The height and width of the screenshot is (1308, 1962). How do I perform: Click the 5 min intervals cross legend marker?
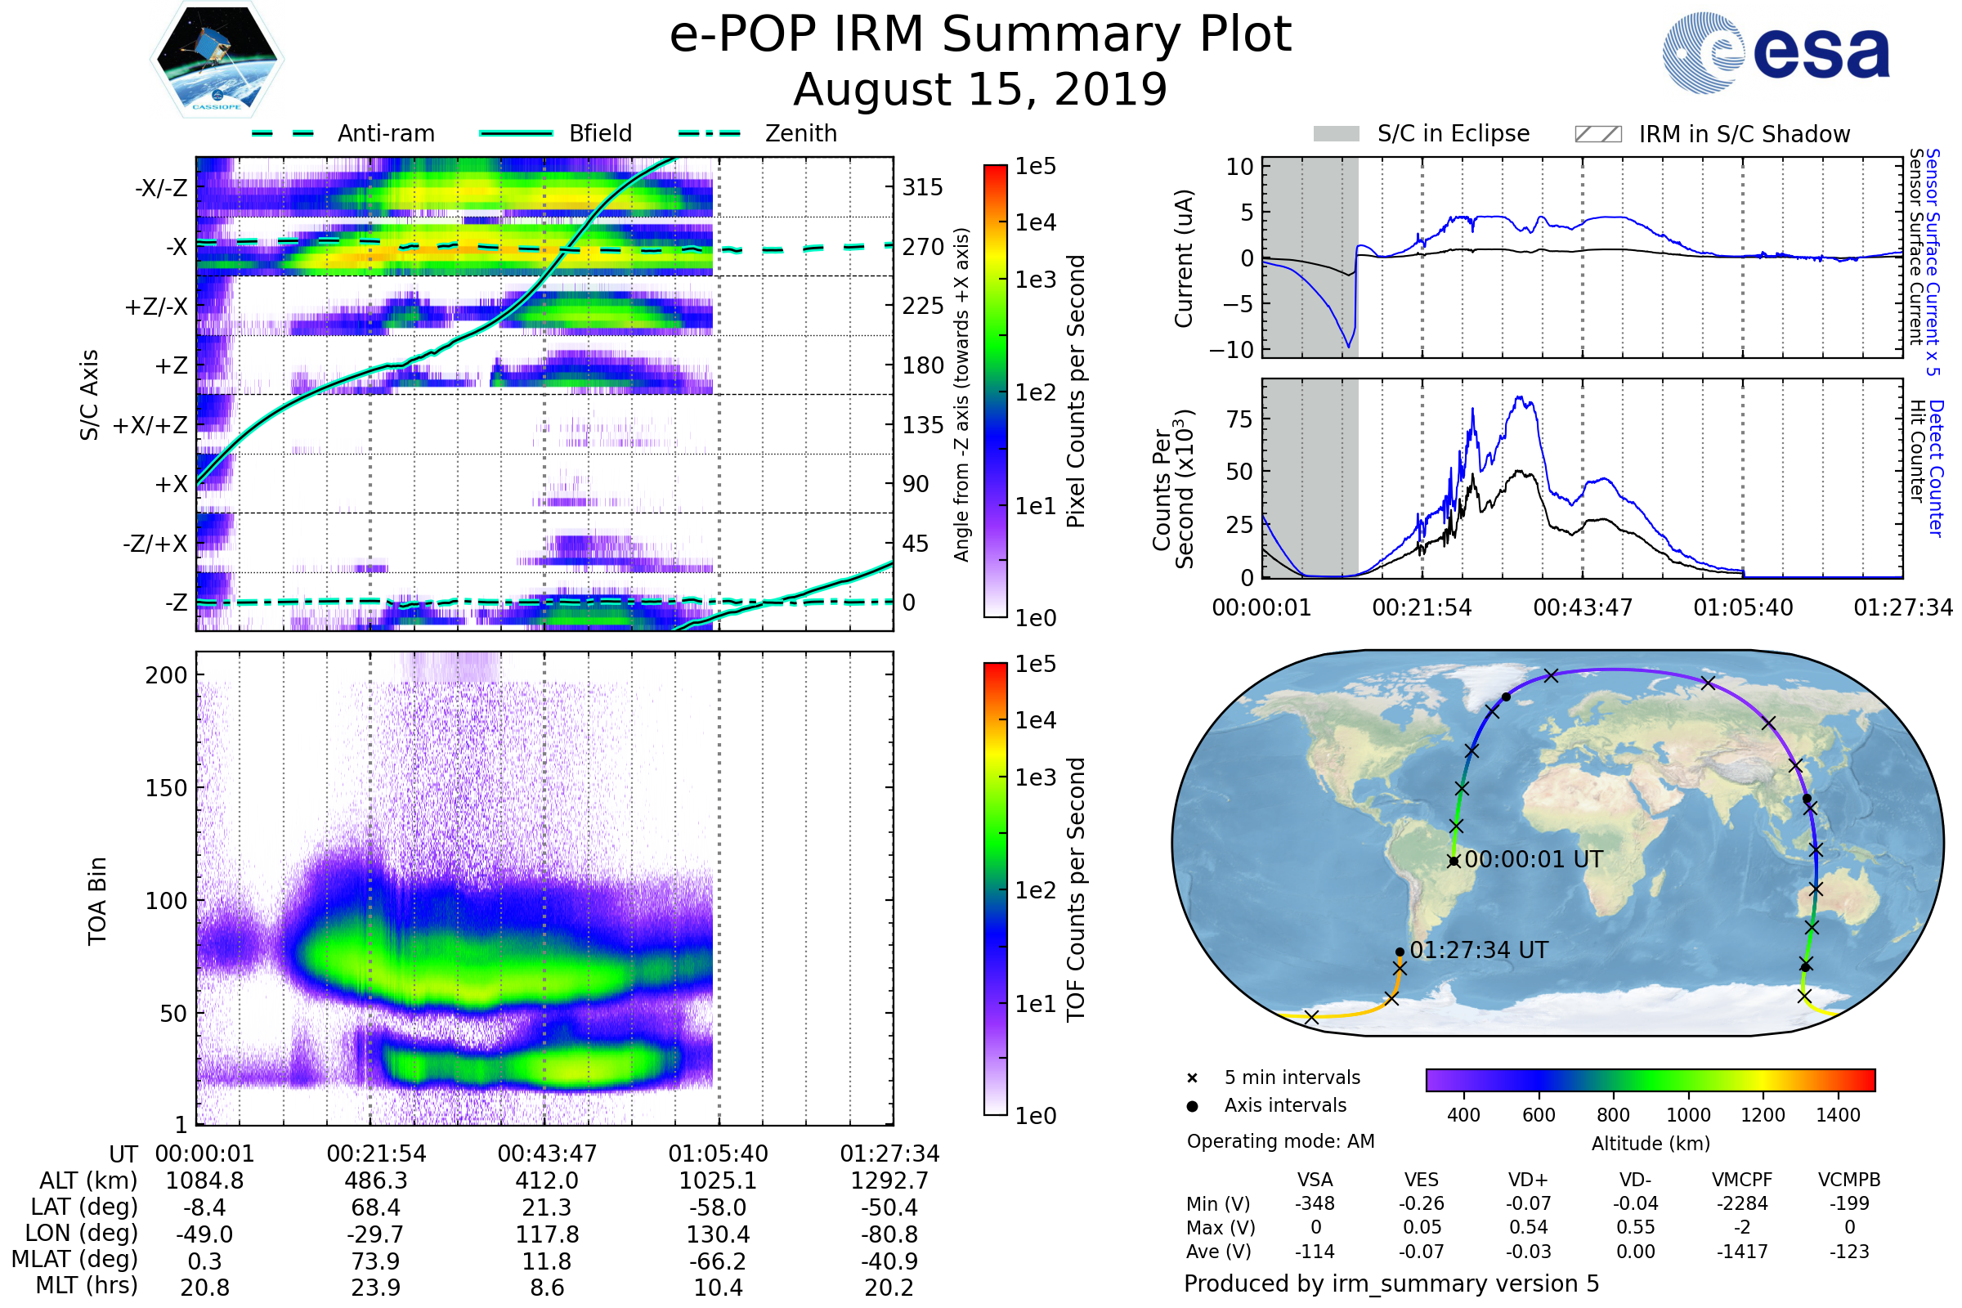click(1192, 1078)
